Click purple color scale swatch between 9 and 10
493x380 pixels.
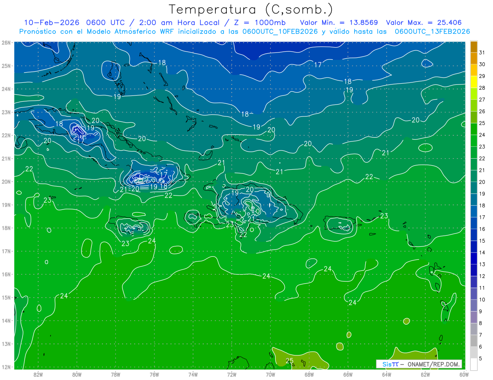(x=474, y=305)
